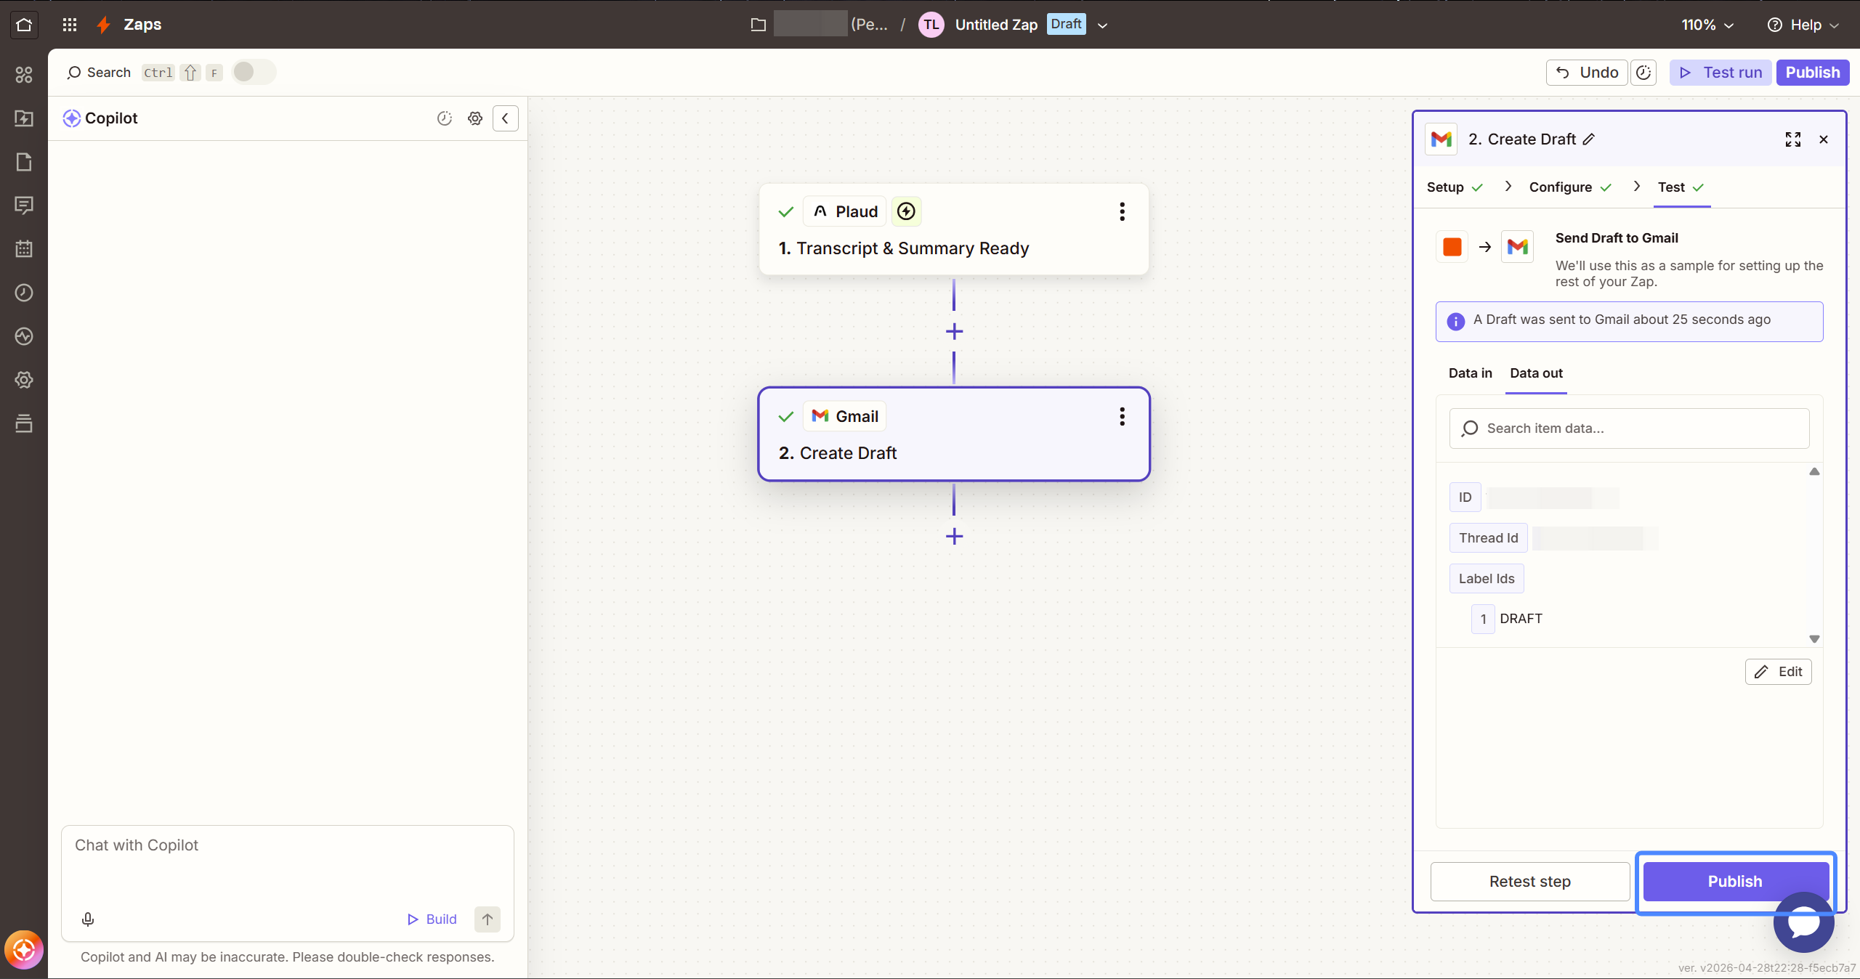The image size is (1860, 979).
Task: Open the folder icon in breadcrumb
Action: 758,25
